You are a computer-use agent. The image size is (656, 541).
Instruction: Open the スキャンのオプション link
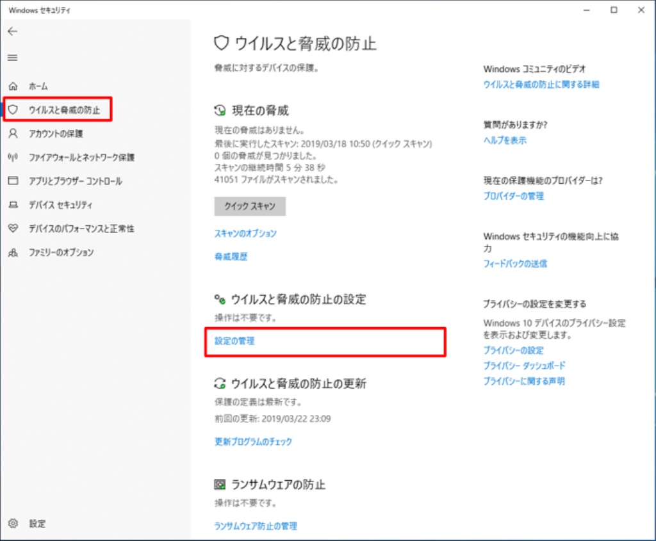click(245, 234)
